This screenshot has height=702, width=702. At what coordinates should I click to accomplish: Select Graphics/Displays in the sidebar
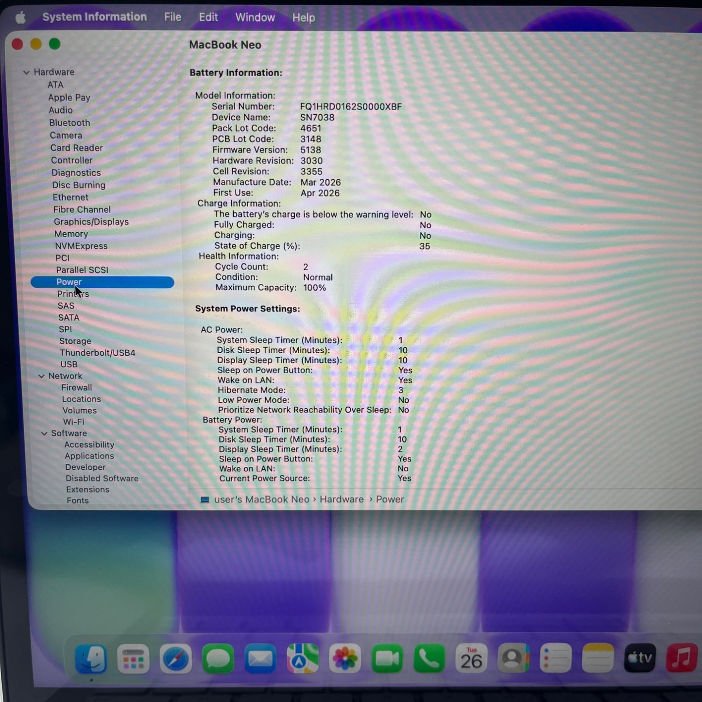91,222
